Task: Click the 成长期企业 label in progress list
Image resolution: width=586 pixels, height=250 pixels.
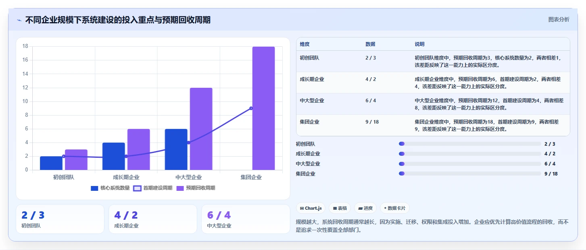Action: (308, 154)
